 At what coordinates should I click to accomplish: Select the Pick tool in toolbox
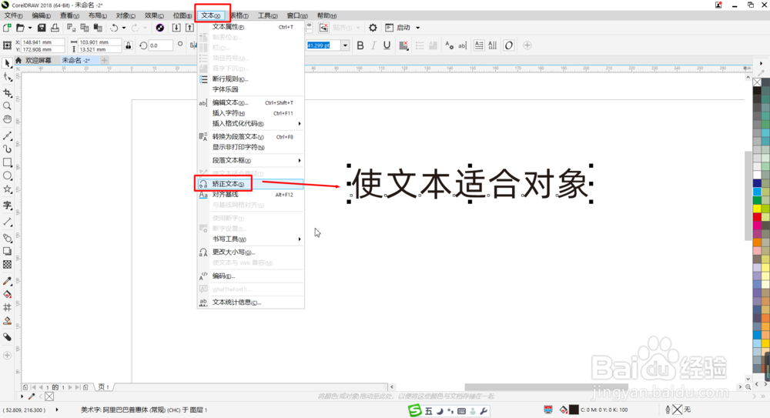tap(7, 63)
